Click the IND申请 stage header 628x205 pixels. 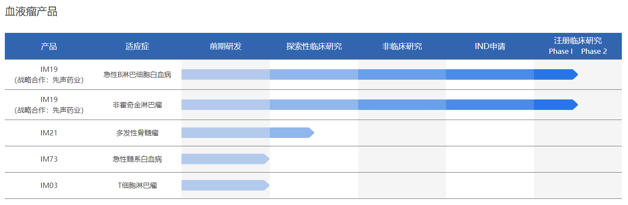pyautogui.click(x=490, y=46)
